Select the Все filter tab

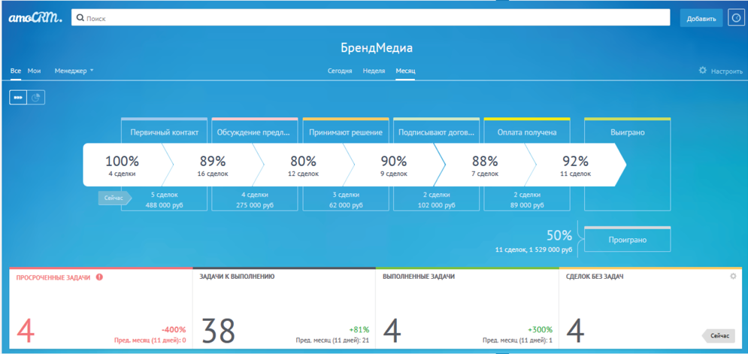click(x=16, y=71)
